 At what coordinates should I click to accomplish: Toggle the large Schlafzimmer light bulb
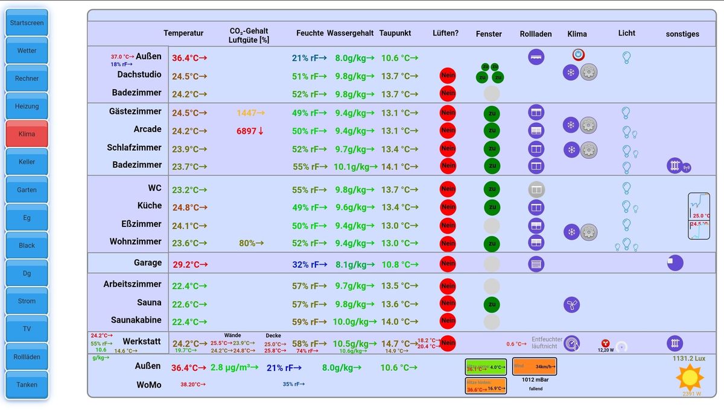626,151
